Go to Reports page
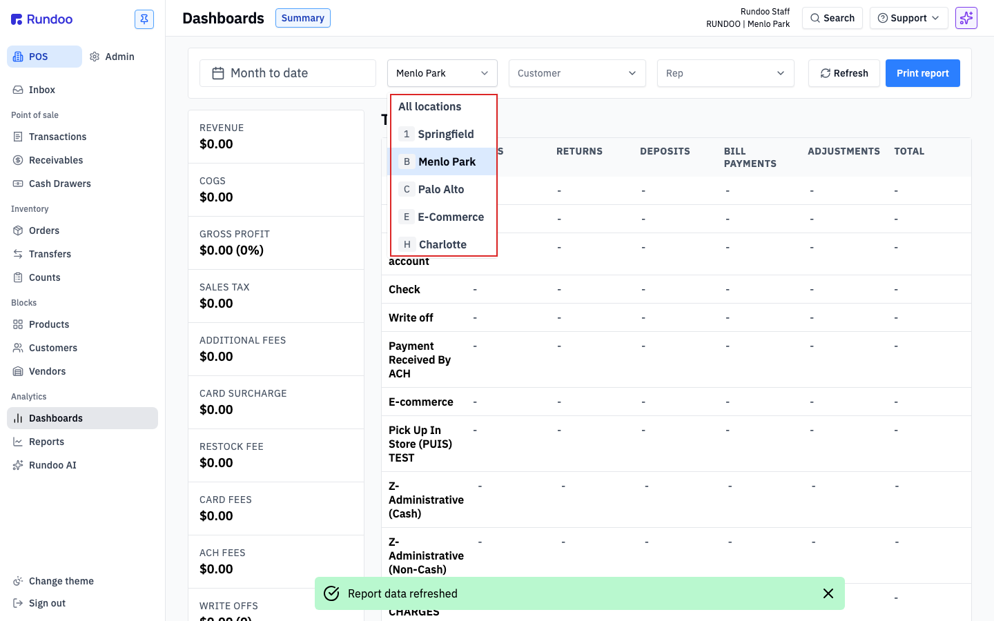 point(82,442)
